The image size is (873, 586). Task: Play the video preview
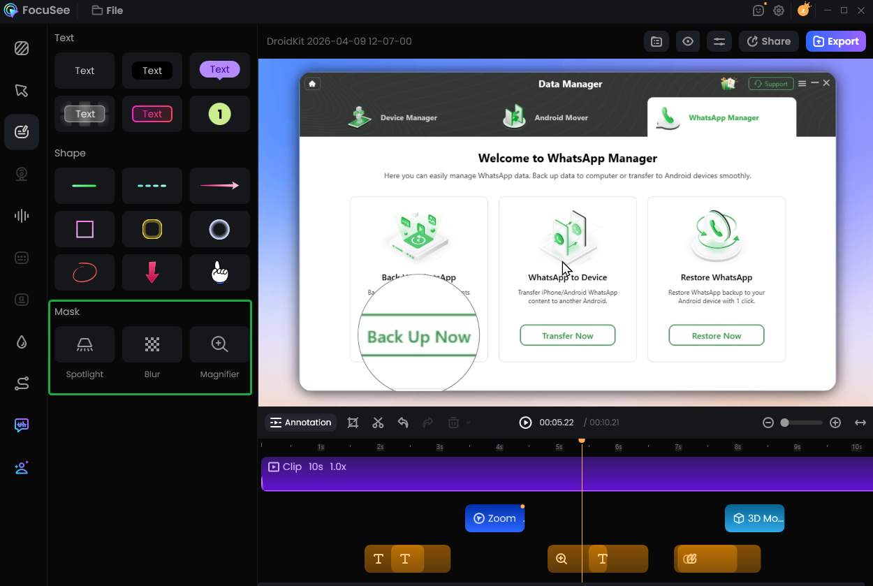pos(525,423)
